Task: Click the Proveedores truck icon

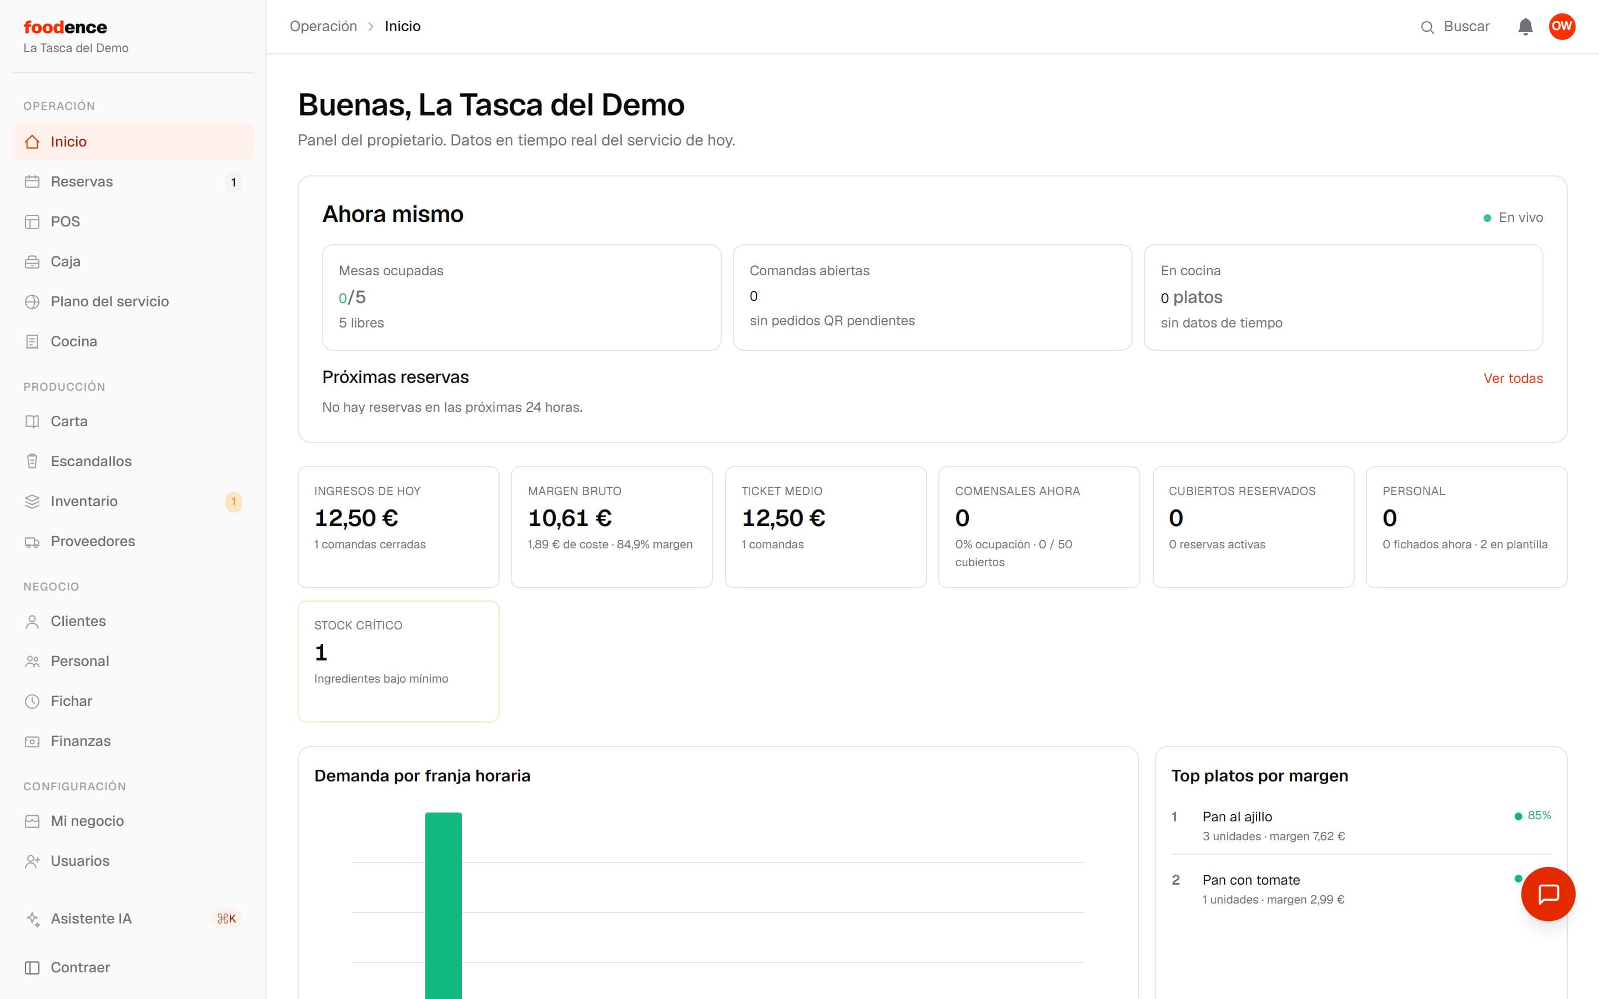Action: pyautogui.click(x=32, y=542)
